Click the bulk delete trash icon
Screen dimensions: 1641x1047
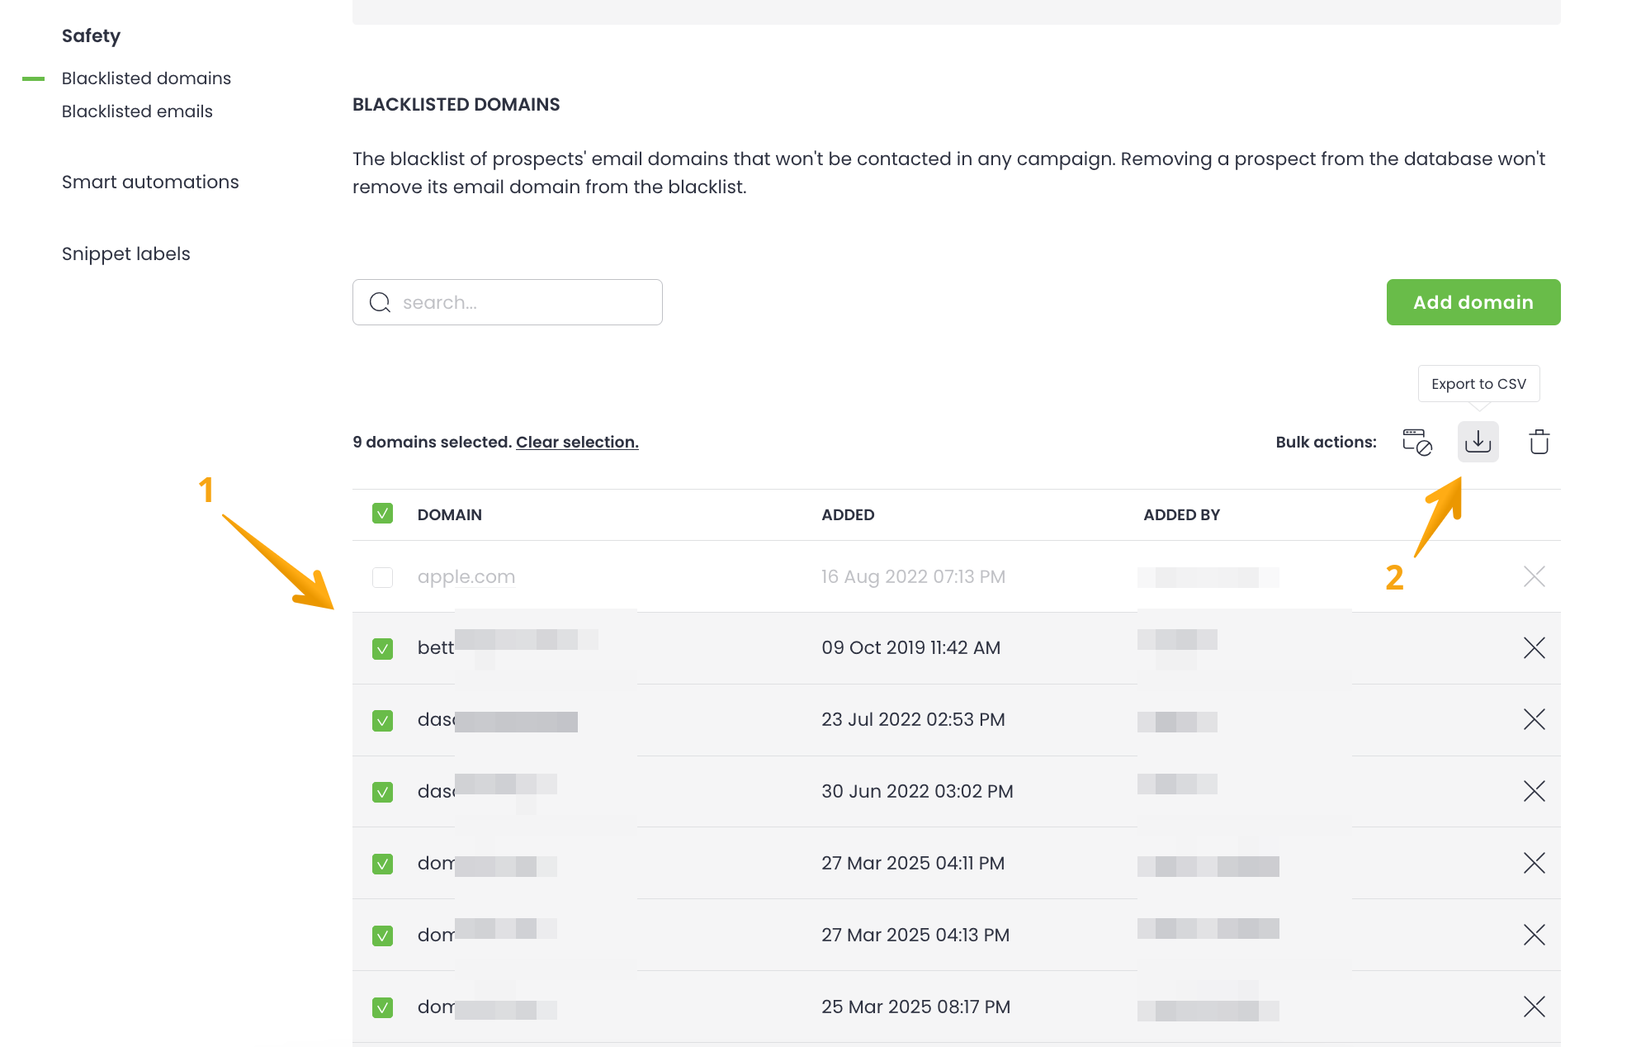tap(1539, 442)
